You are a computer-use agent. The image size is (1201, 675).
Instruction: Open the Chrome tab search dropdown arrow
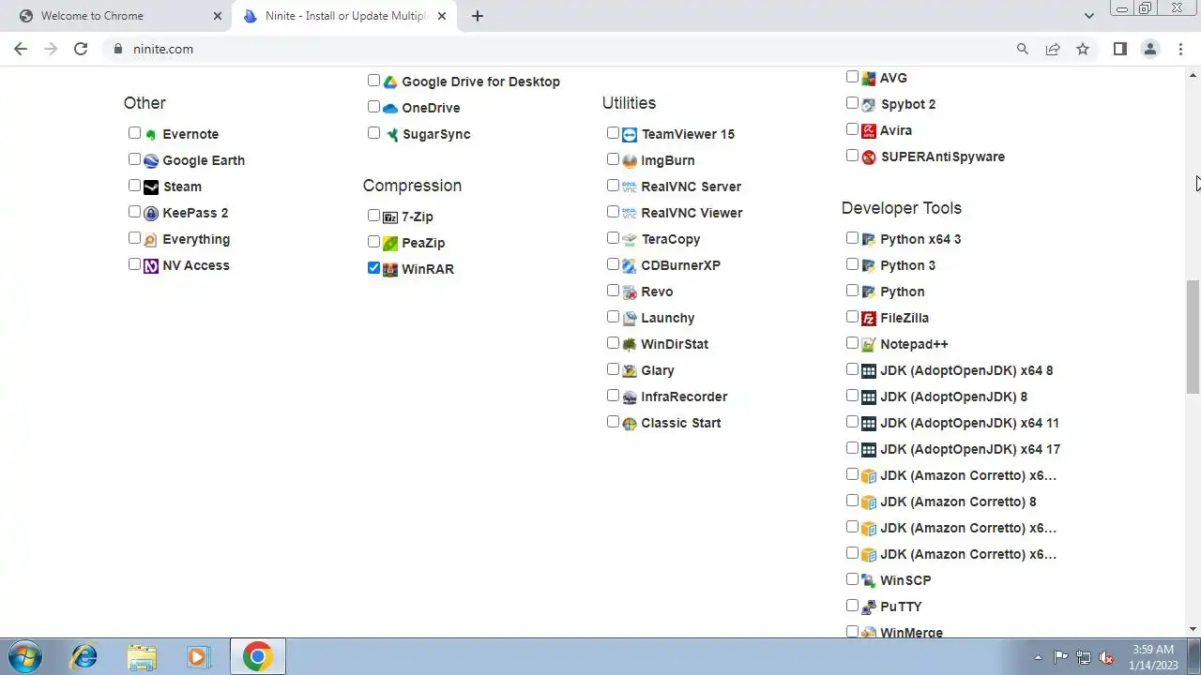[1088, 16]
